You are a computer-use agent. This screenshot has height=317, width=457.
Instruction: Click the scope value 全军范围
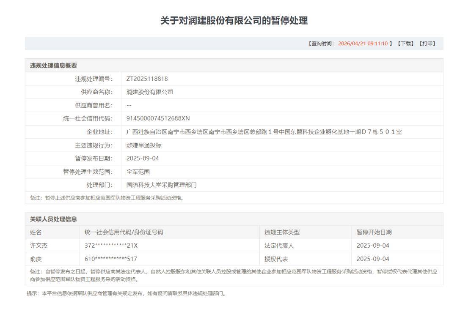pos(138,172)
